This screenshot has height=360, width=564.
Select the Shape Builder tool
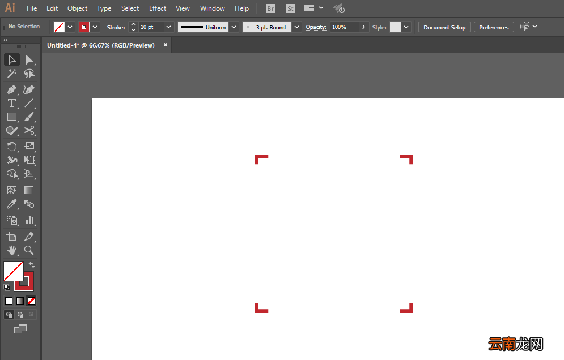[12, 174]
